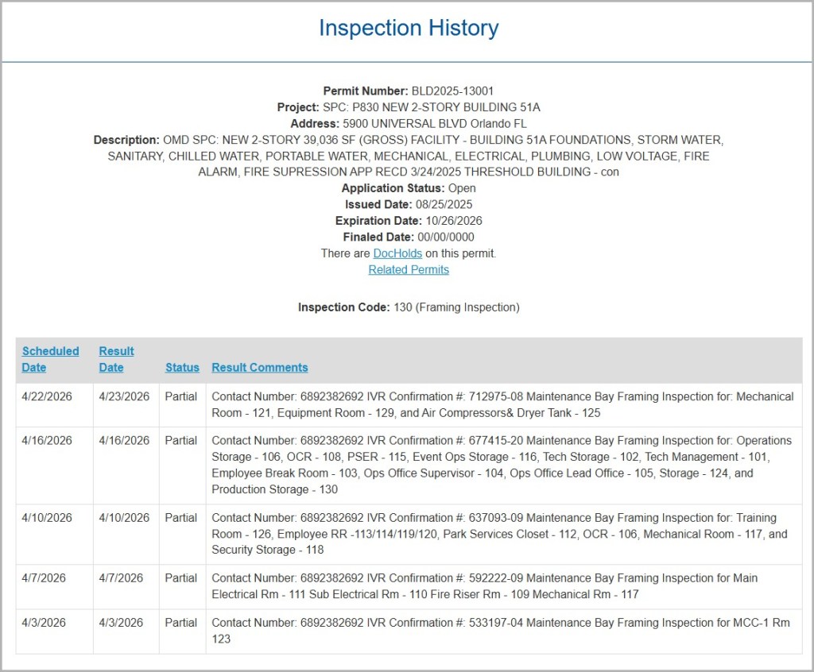Click the comment about MCC-1 Rm 123
Viewport: 814px width, 672px height.
click(500, 631)
